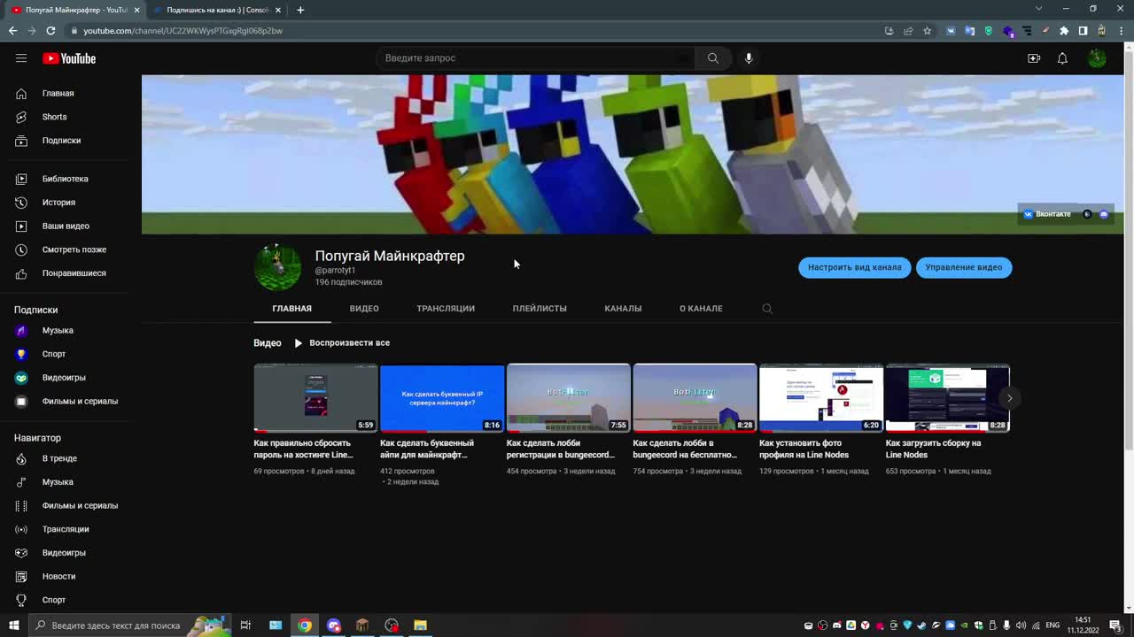1134x637 pixels.
Task: Click the channel avatar picture
Action: (278, 267)
